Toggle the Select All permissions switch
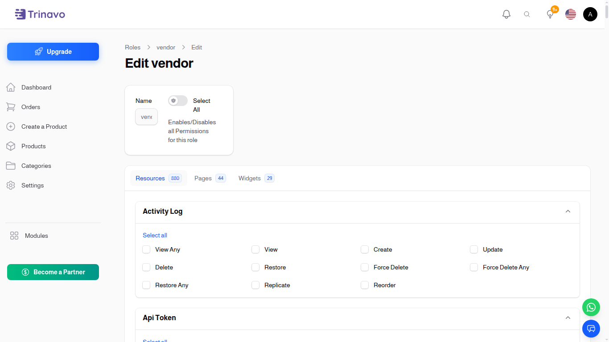Screen dimensions: 609x342 point(178,101)
